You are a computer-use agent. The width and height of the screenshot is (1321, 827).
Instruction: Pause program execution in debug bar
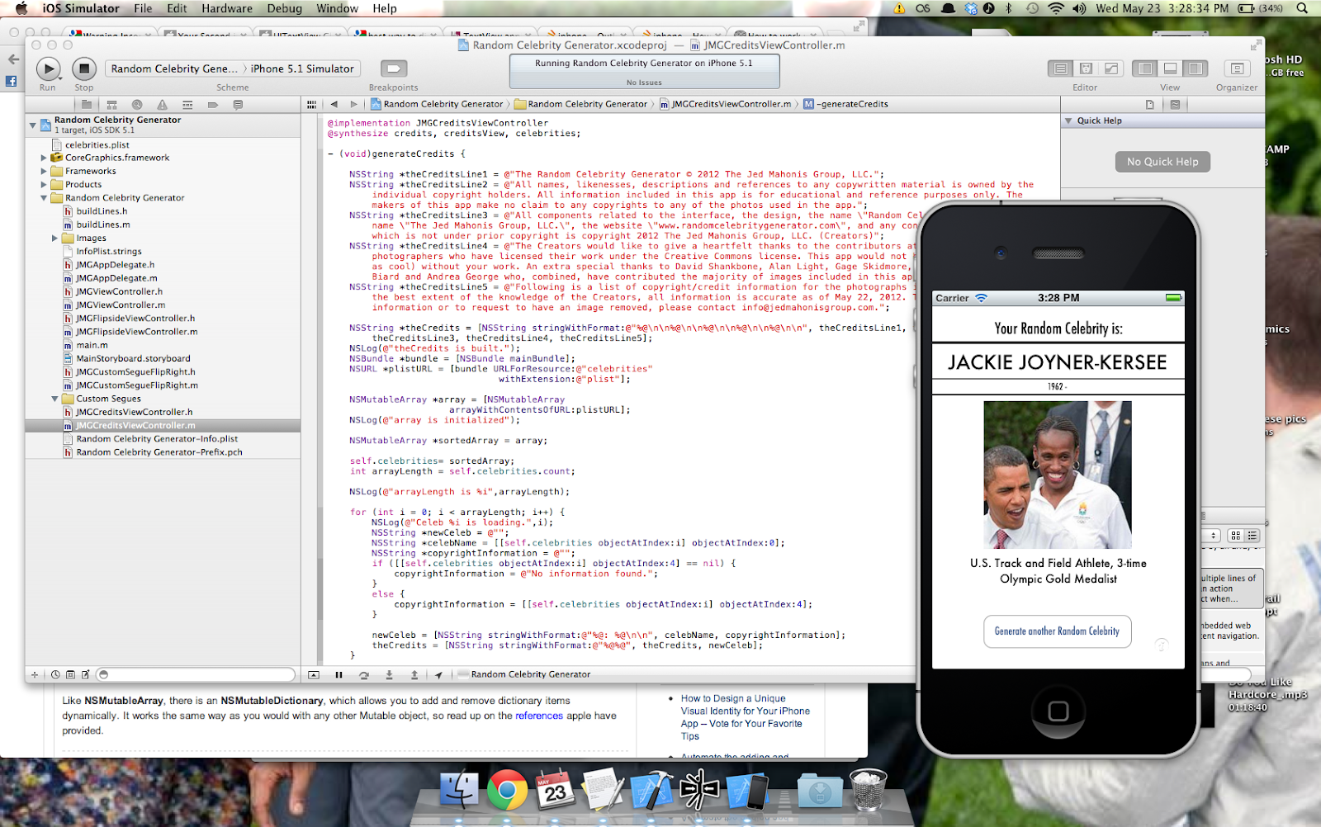(339, 674)
